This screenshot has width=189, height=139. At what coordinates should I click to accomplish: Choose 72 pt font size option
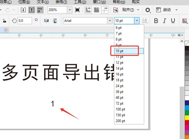[120, 103]
